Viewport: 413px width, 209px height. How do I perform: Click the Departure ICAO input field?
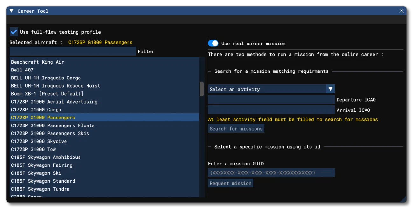(271, 99)
